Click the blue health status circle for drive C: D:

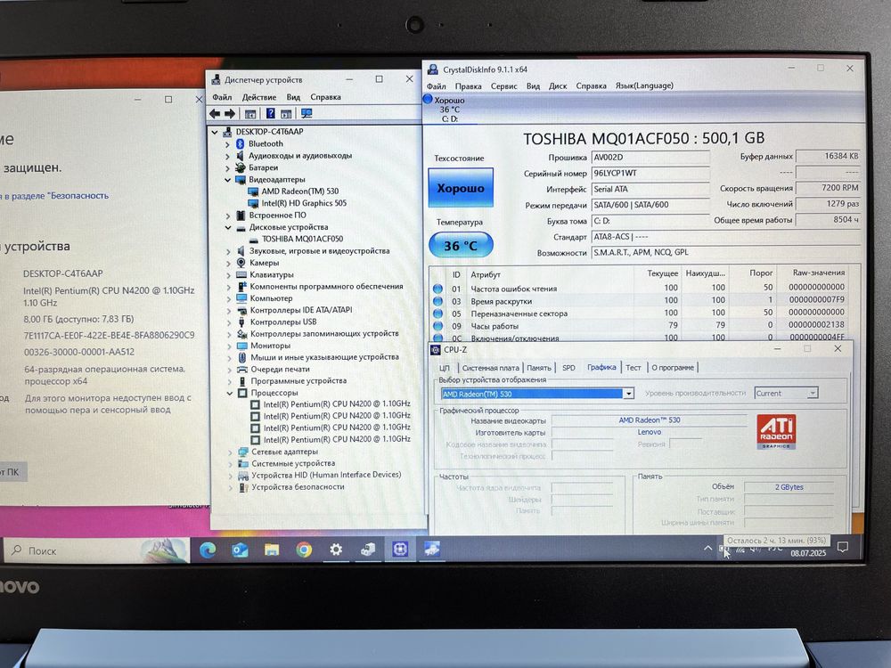(428, 100)
